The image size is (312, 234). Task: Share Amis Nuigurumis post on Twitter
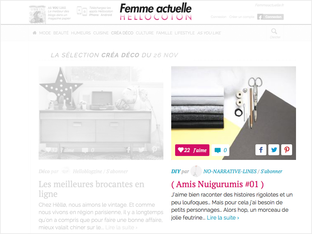[x=274, y=150]
